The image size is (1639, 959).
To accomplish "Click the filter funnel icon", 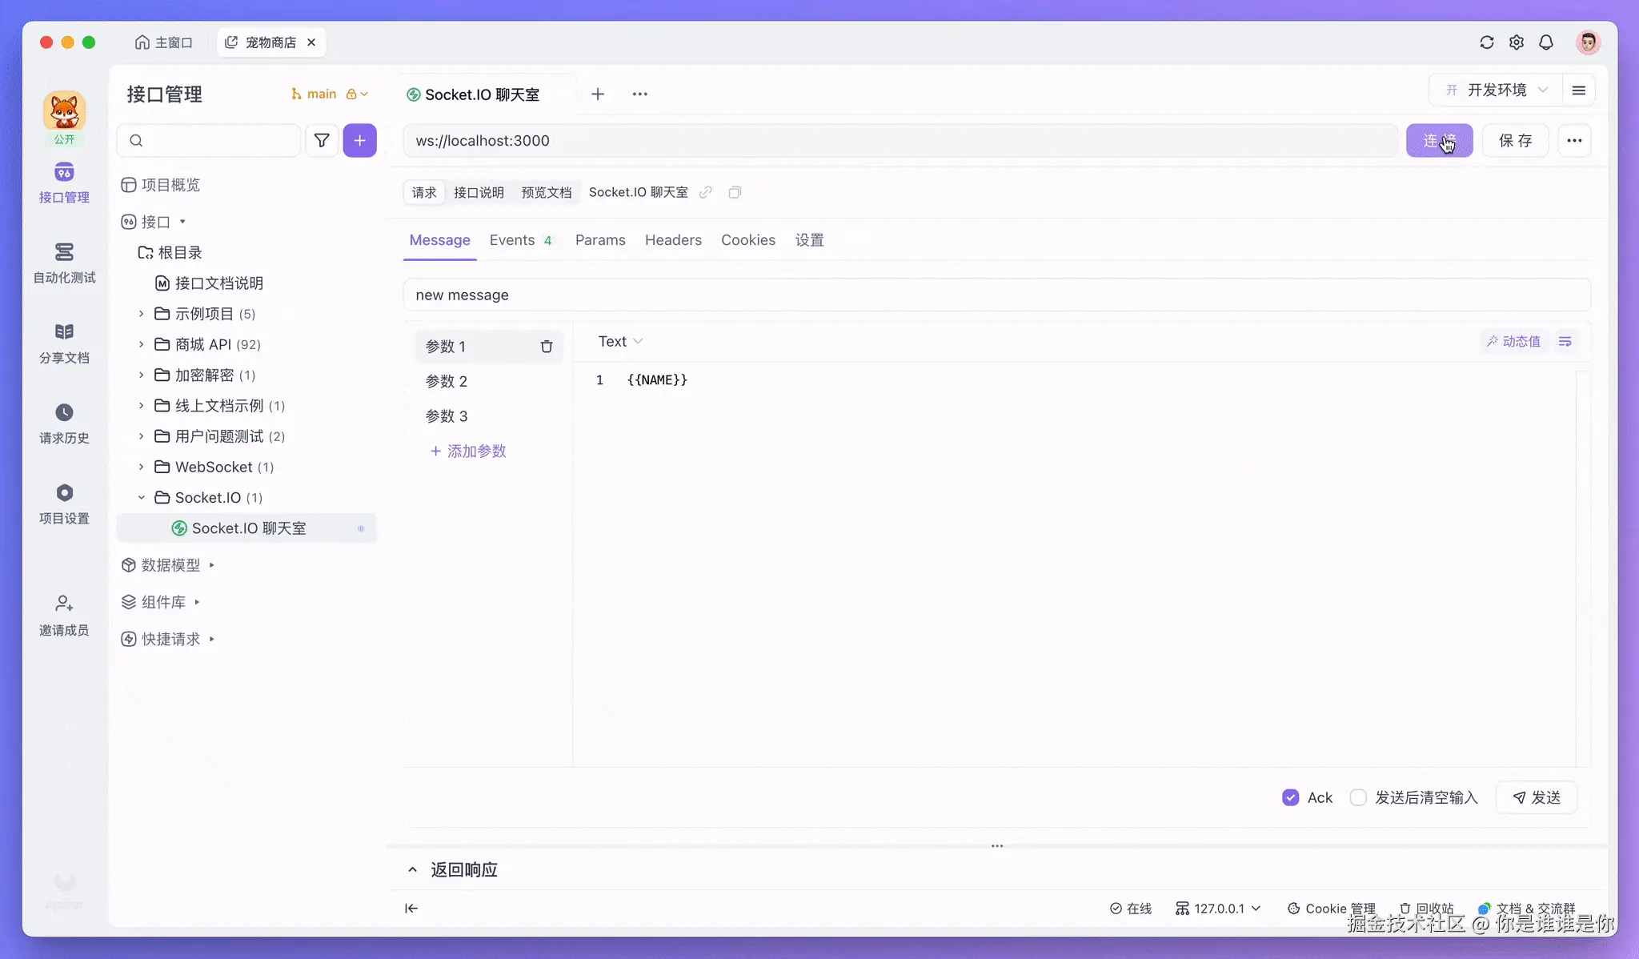I will pyautogui.click(x=322, y=141).
